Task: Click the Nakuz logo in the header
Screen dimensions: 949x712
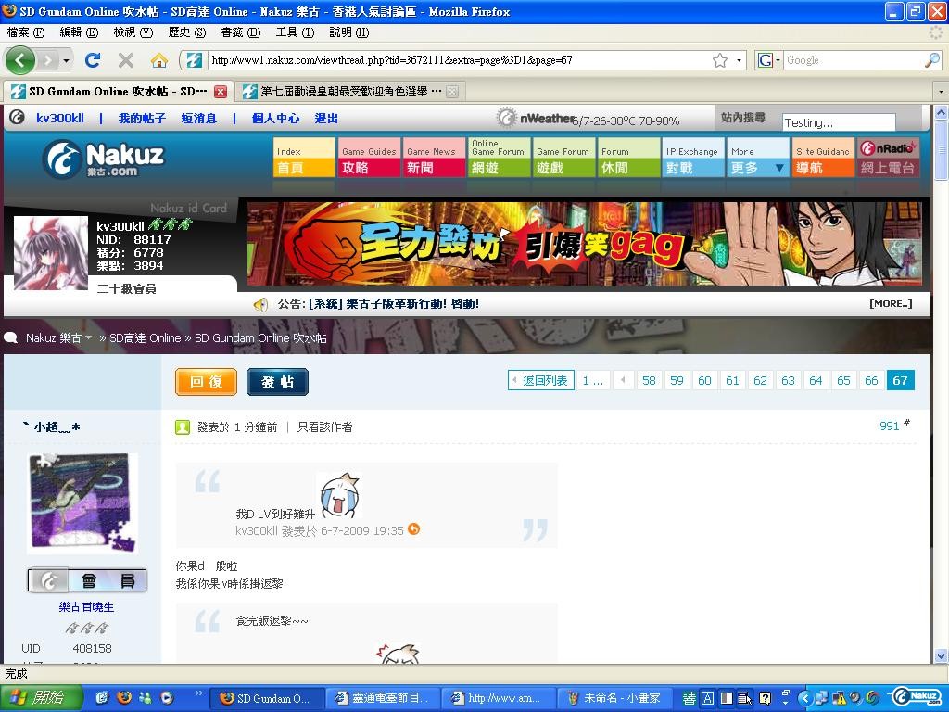Action: [x=104, y=159]
